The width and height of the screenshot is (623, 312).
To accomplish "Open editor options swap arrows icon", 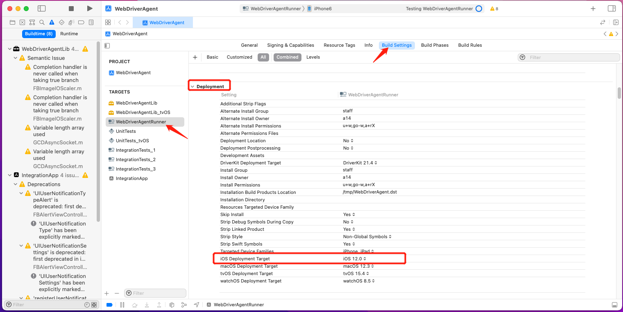I will click(603, 23).
